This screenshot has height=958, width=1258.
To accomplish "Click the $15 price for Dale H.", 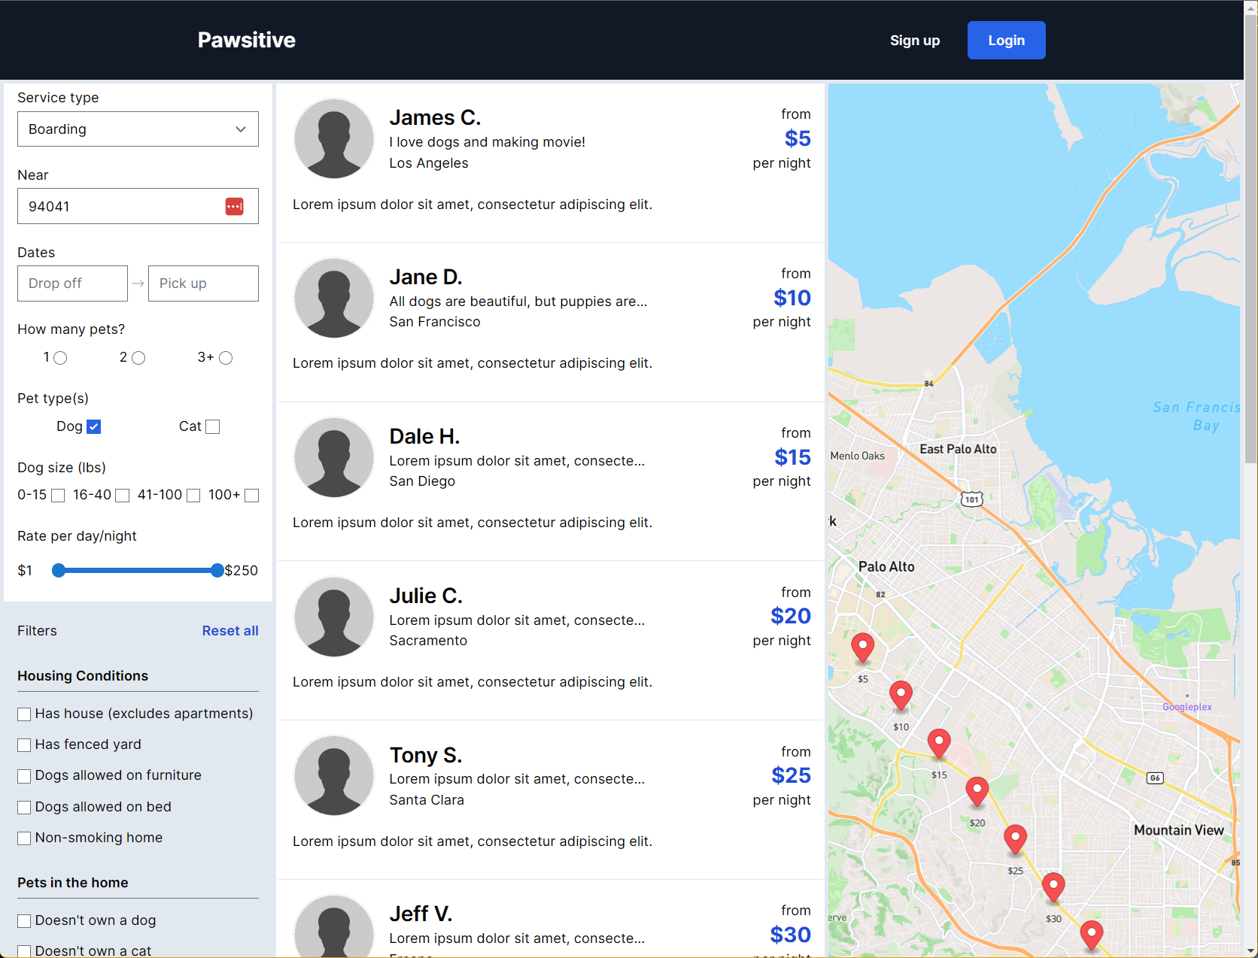I will 793,457.
